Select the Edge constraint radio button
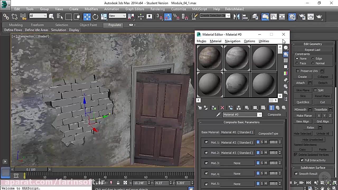 point(313,59)
